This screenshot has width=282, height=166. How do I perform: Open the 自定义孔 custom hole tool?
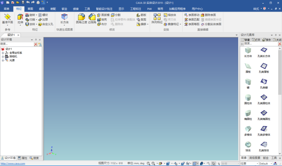[x=46, y=24]
